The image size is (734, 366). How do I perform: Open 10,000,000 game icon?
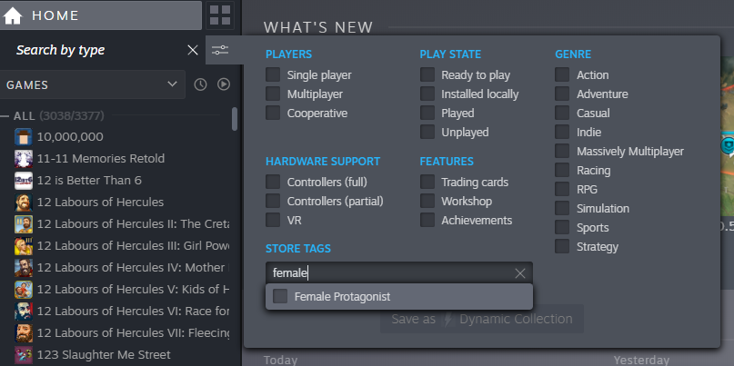click(24, 137)
